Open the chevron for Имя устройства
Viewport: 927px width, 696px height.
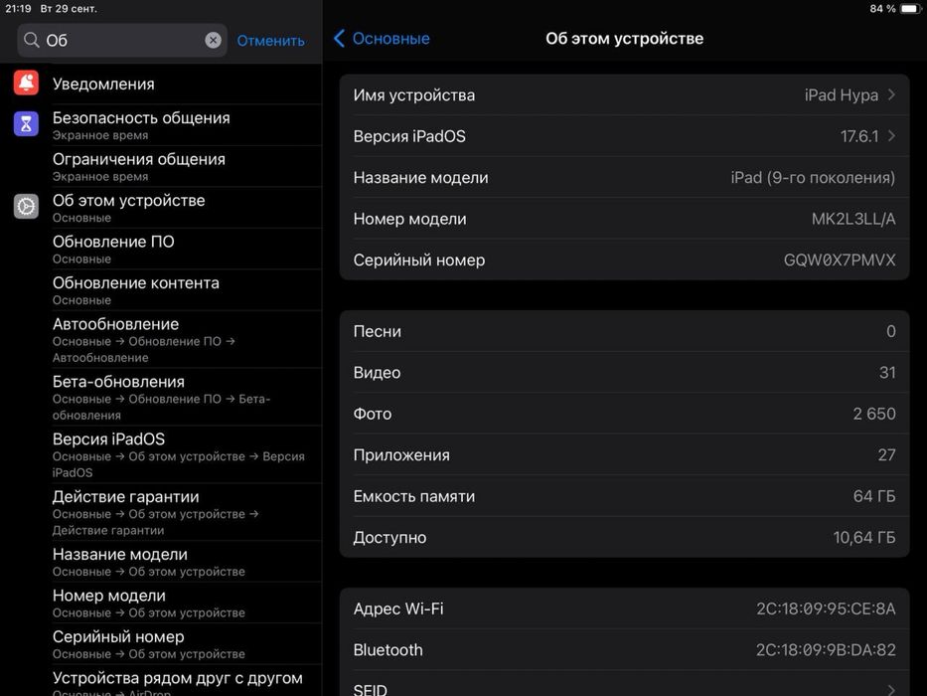click(x=891, y=94)
